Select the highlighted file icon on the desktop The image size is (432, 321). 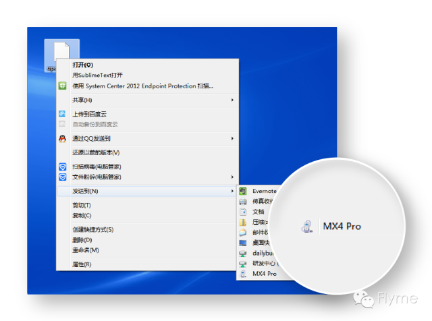coord(61,50)
